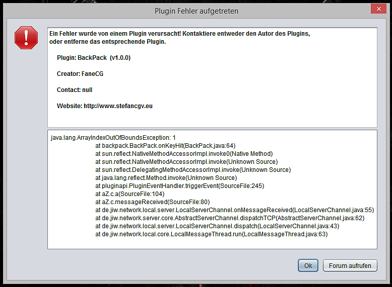The width and height of the screenshot is (392, 287).
Task: Select the LocalServerChannel.onMessageReceived trace line
Action: (235, 210)
